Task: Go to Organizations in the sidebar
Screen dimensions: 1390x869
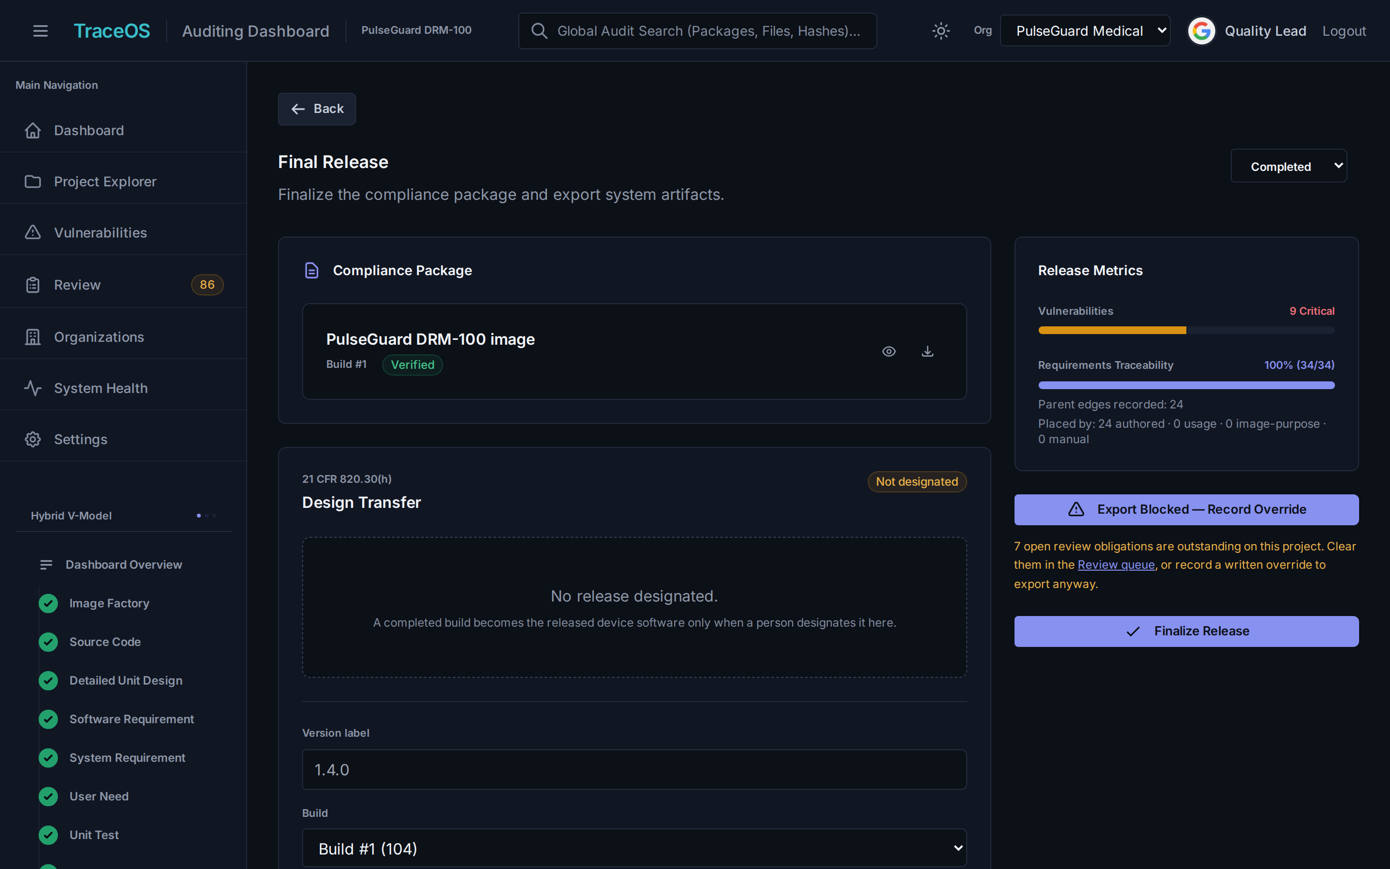Action: tap(124, 337)
